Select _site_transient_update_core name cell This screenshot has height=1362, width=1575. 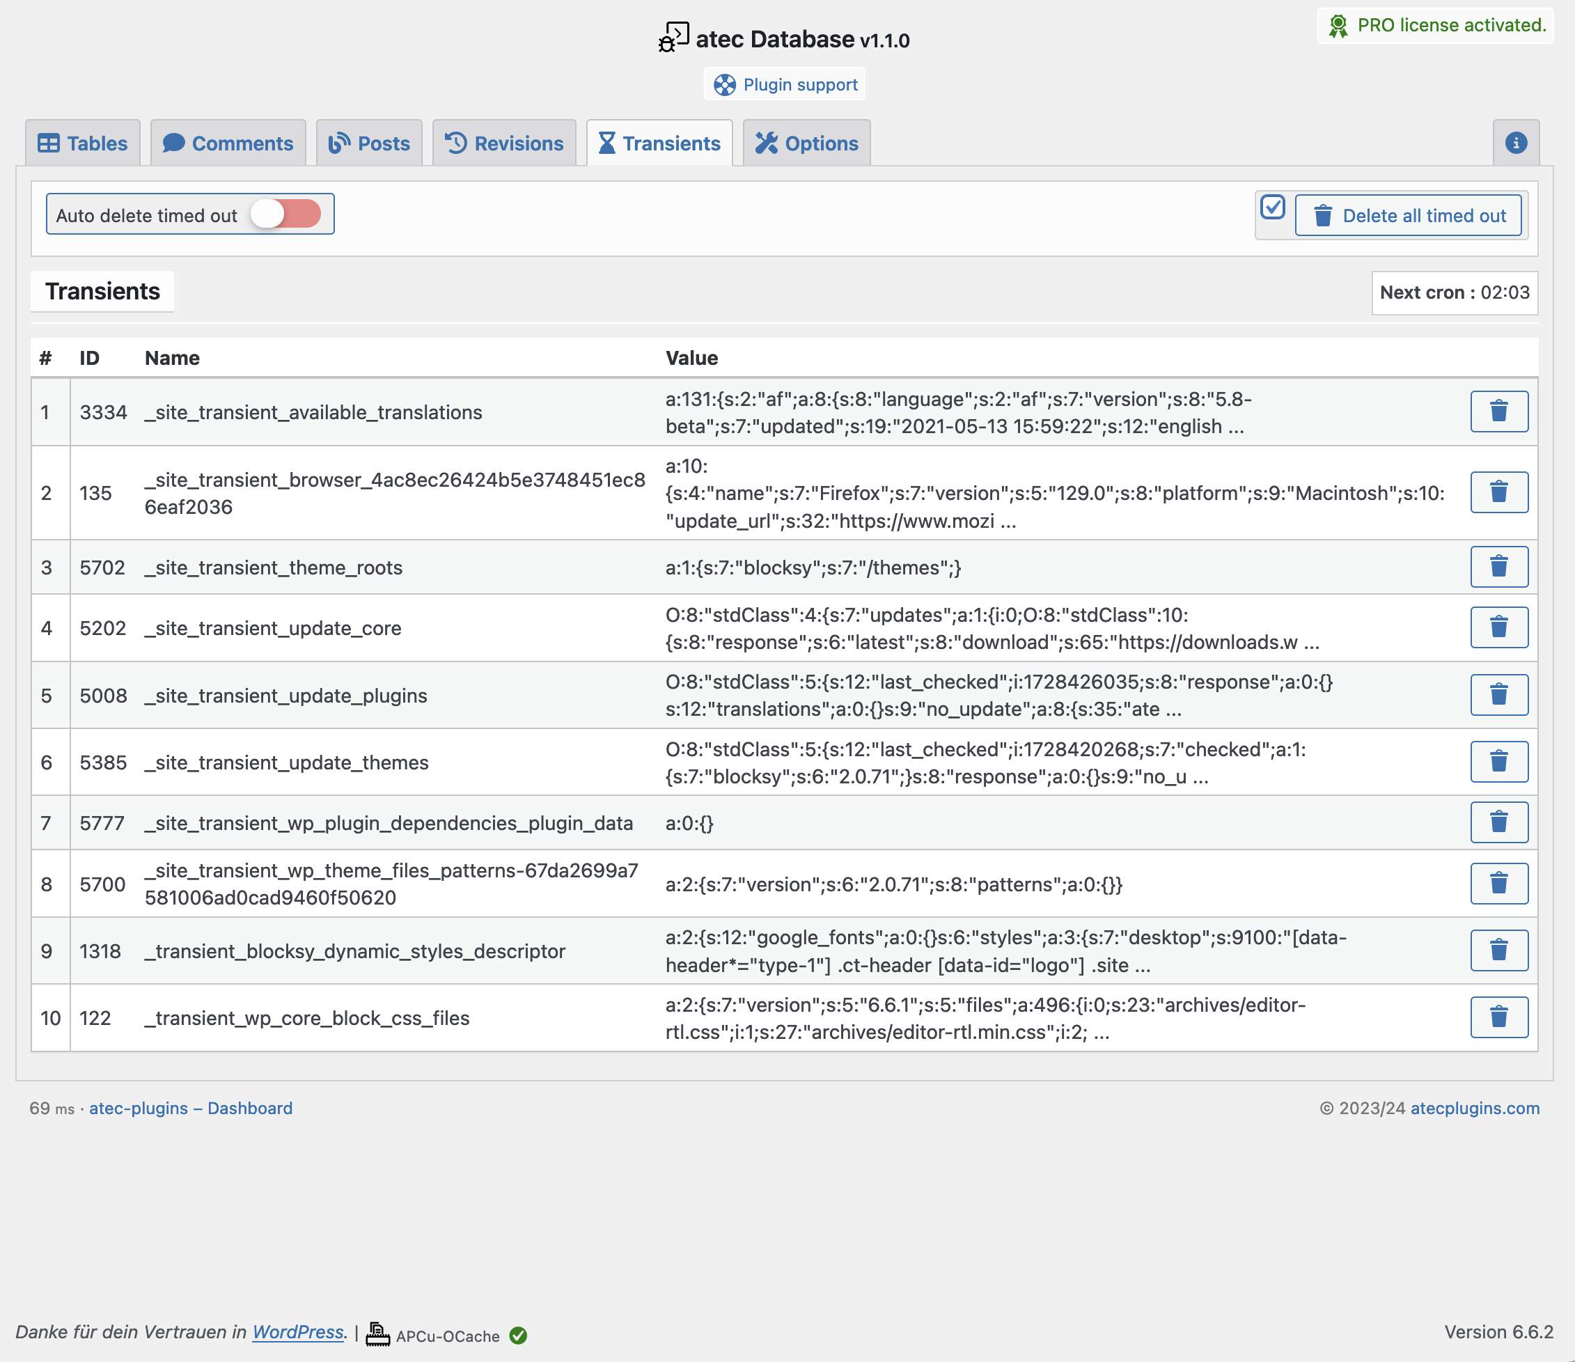click(274, 629)
